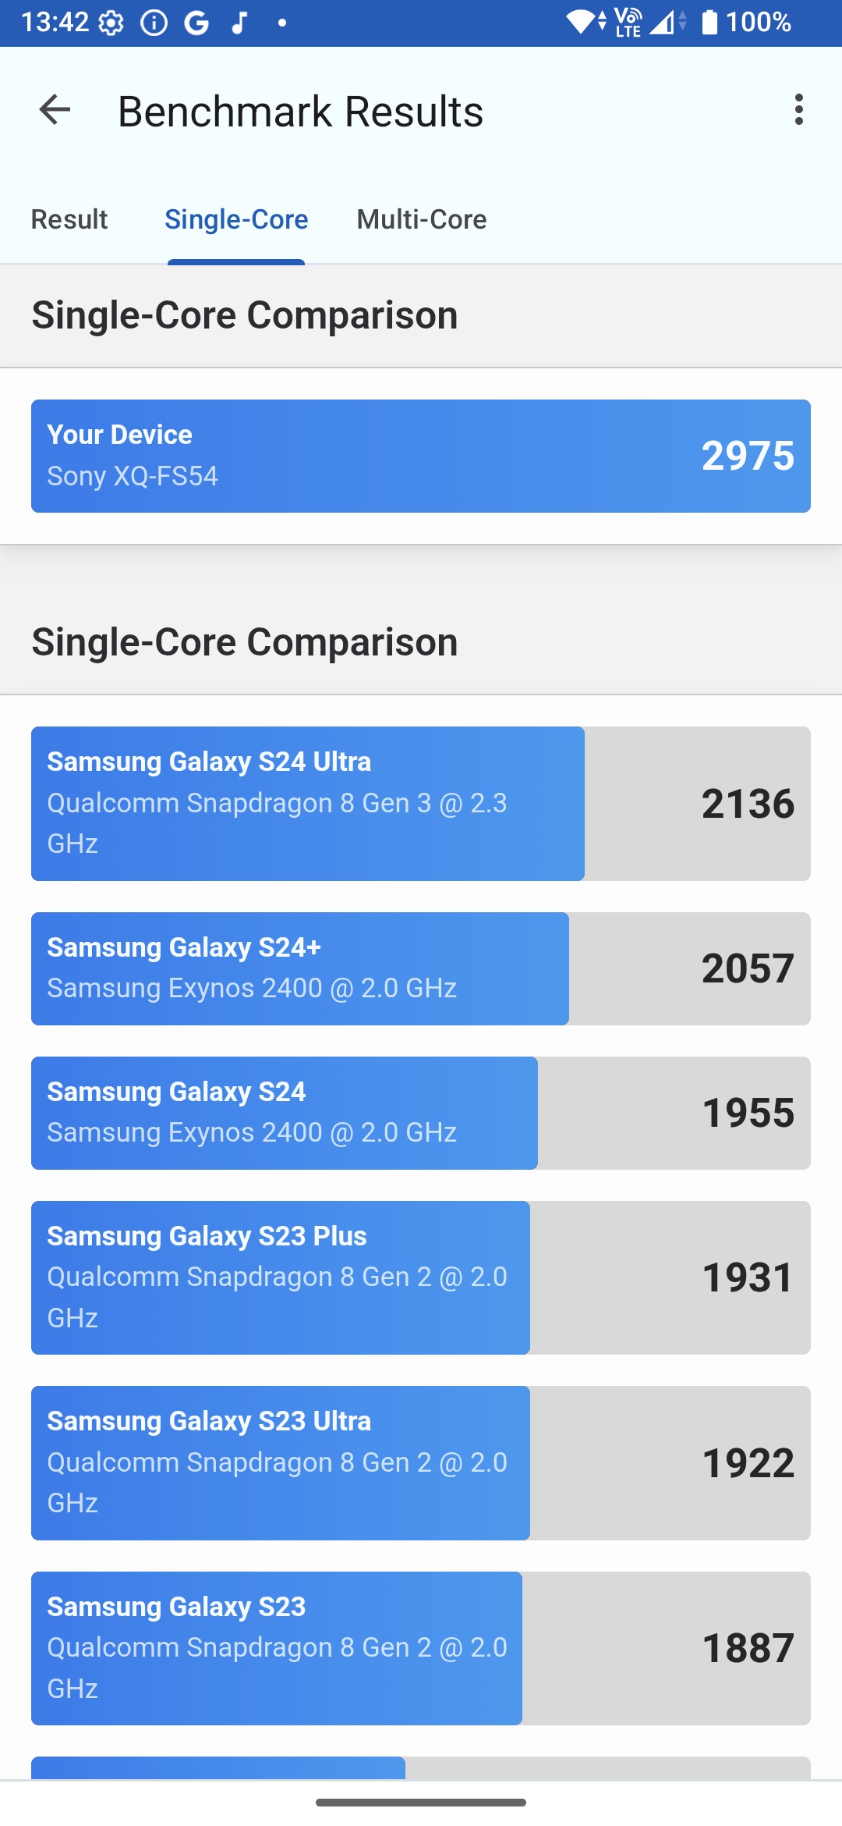
Task: Open the three-dot overflow menu
Action: tap(798, 110)
